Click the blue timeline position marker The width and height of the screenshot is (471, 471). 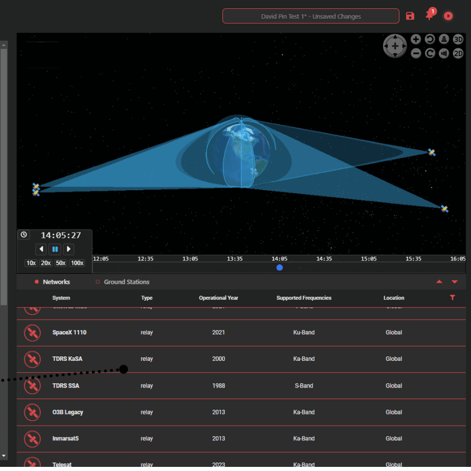coord(280,267)
